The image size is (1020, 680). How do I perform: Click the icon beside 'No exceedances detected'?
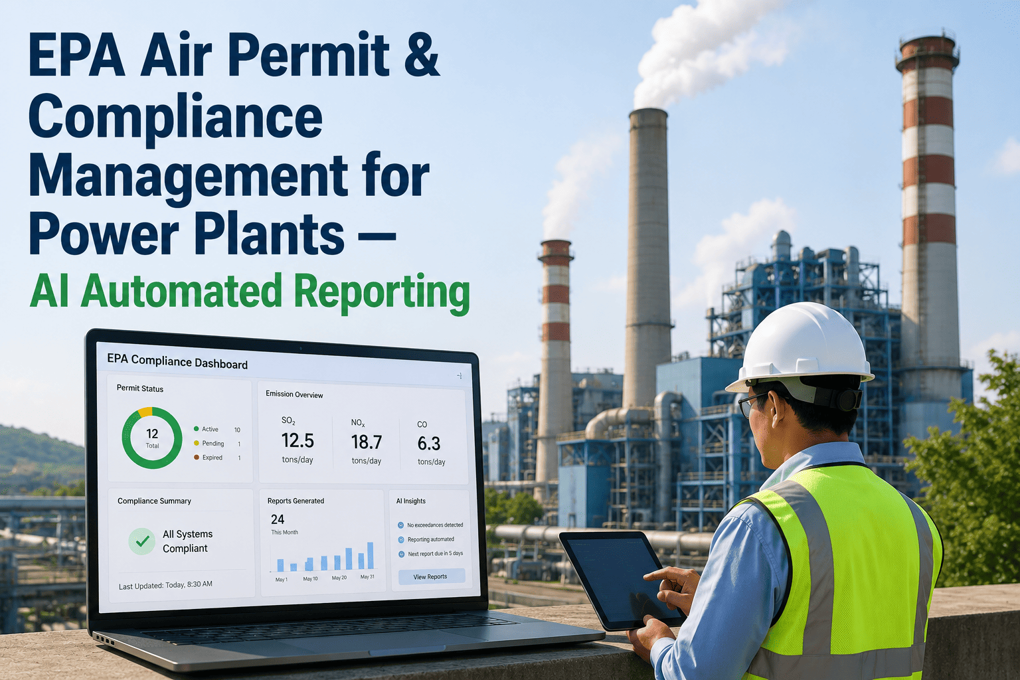point(401,525)
